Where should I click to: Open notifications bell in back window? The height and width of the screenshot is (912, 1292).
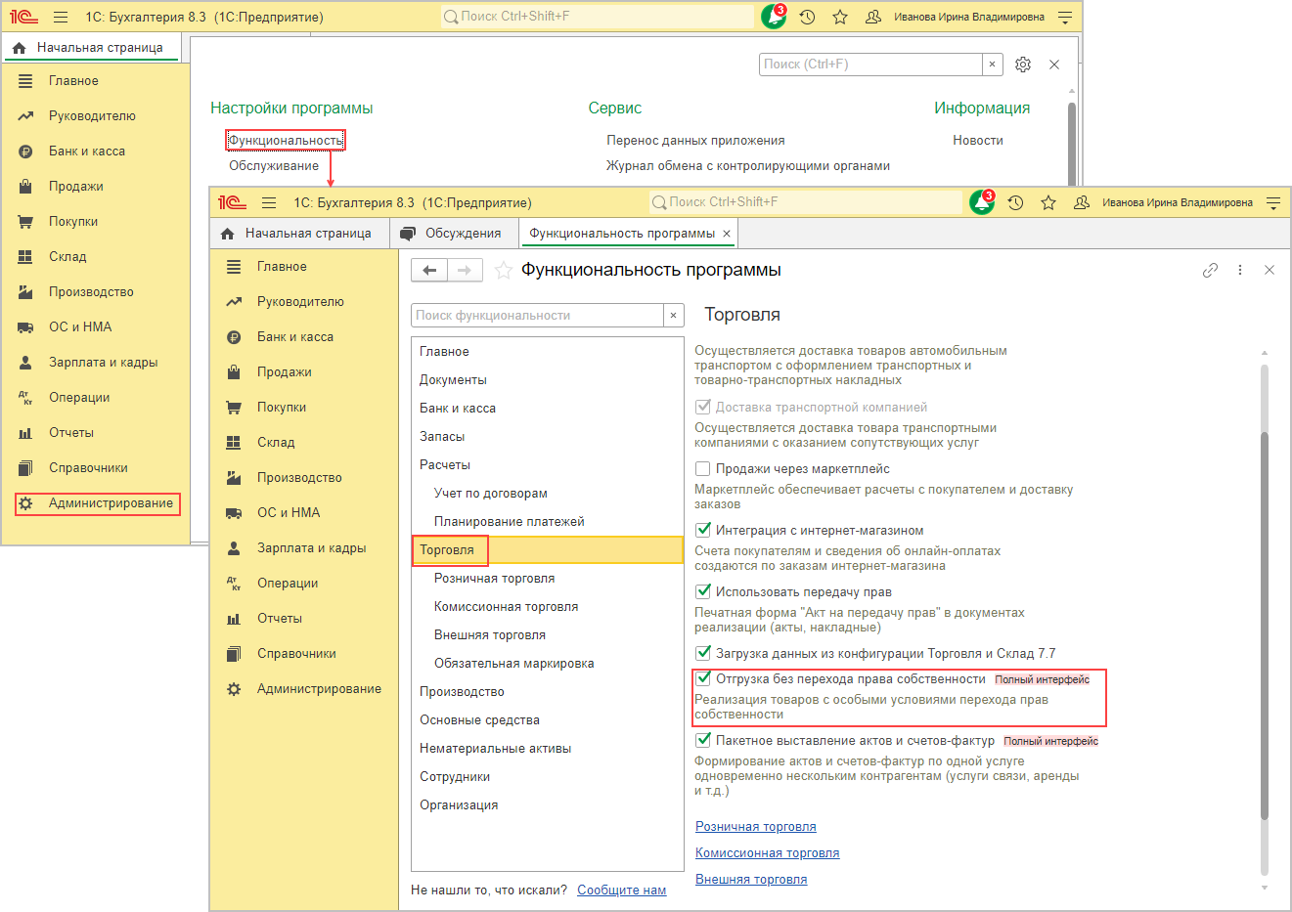click(x=774, y=17)
